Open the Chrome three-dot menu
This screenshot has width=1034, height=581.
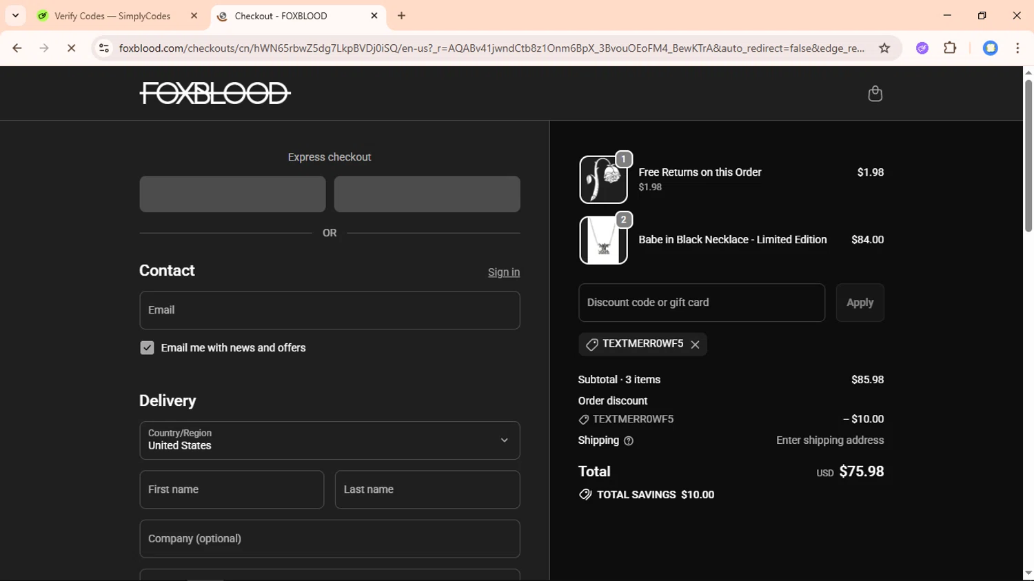1017,48
